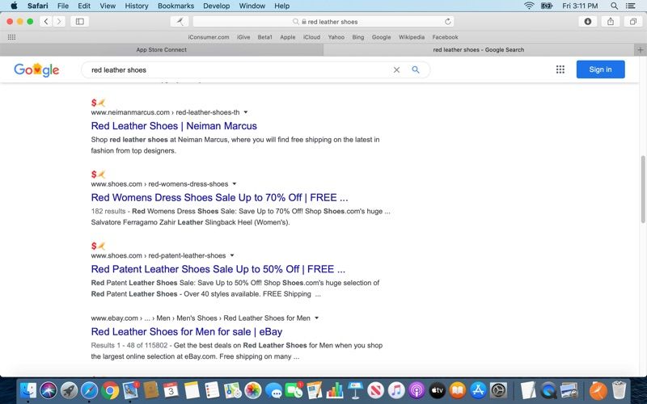The height and width of the screenshot is (404, 647).
Task: Open the File menu
Action: click(63, 6)
